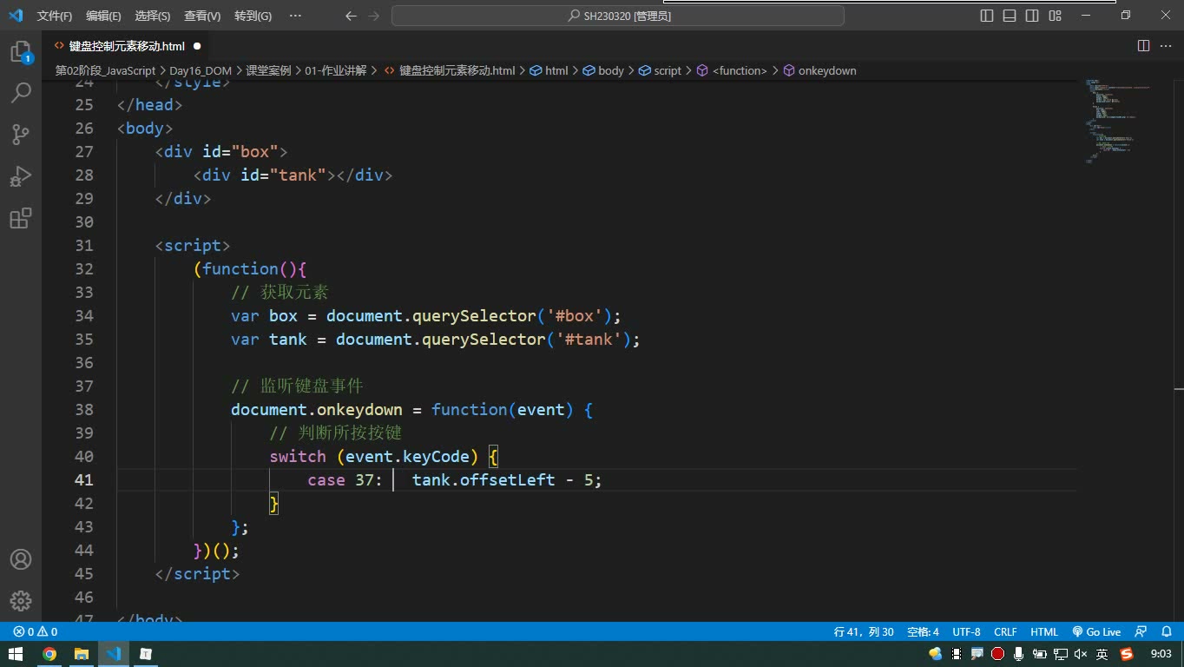1184x667 pixels.
Task: Open the Search view in activity bar
Action: pos(21,92)
